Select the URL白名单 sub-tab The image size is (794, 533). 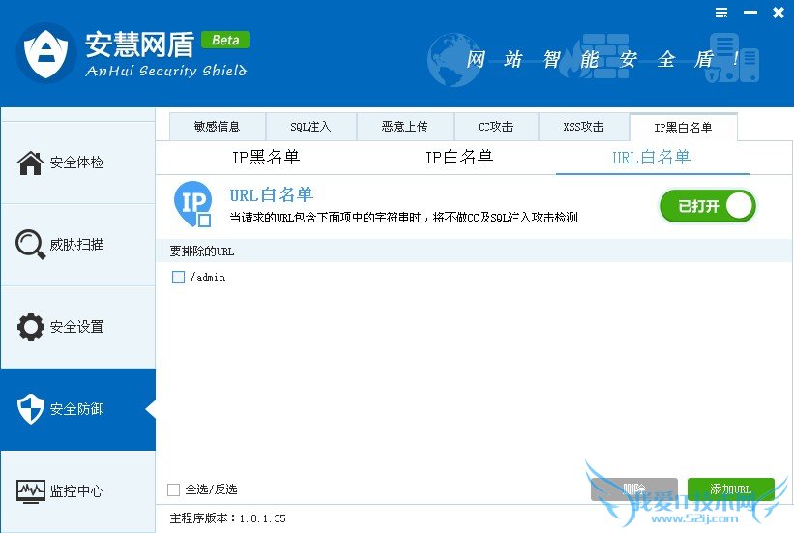(652, 158)
